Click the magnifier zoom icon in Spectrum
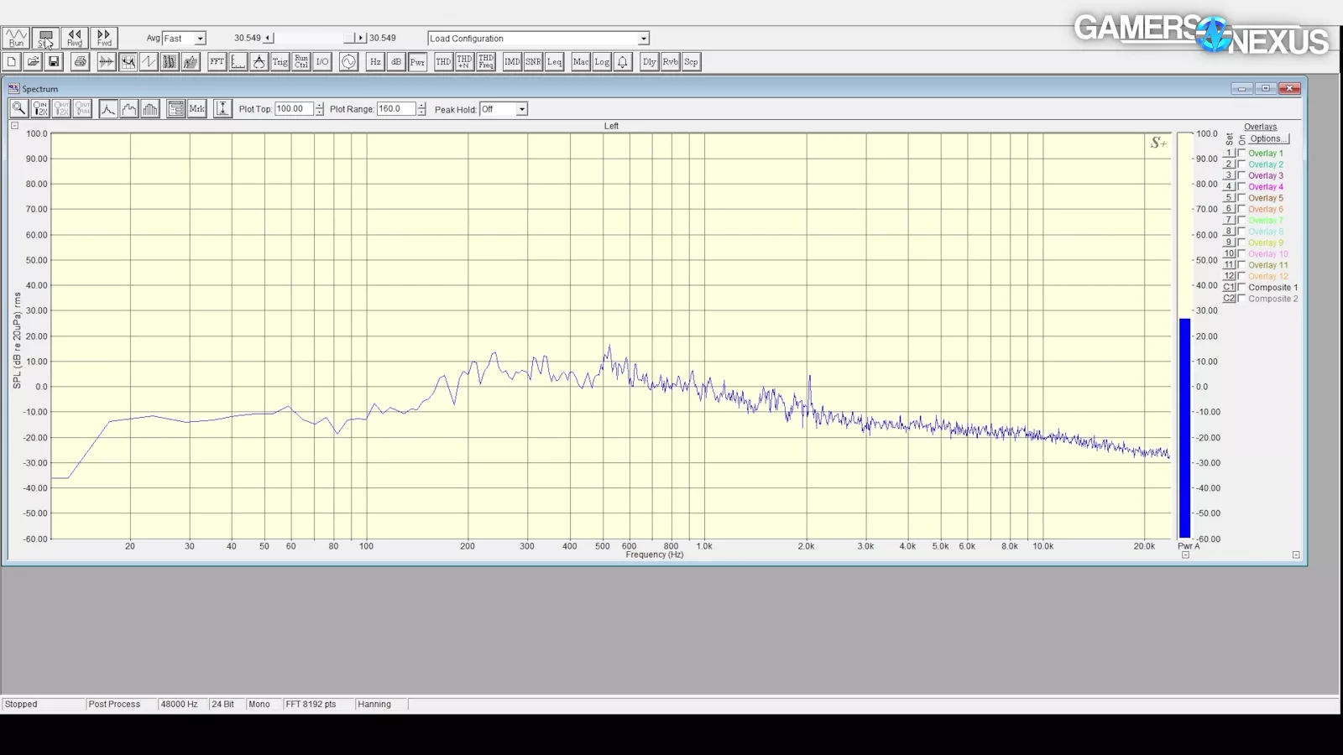This screenshot has height=755, width=1343. (x=18, y=109)
